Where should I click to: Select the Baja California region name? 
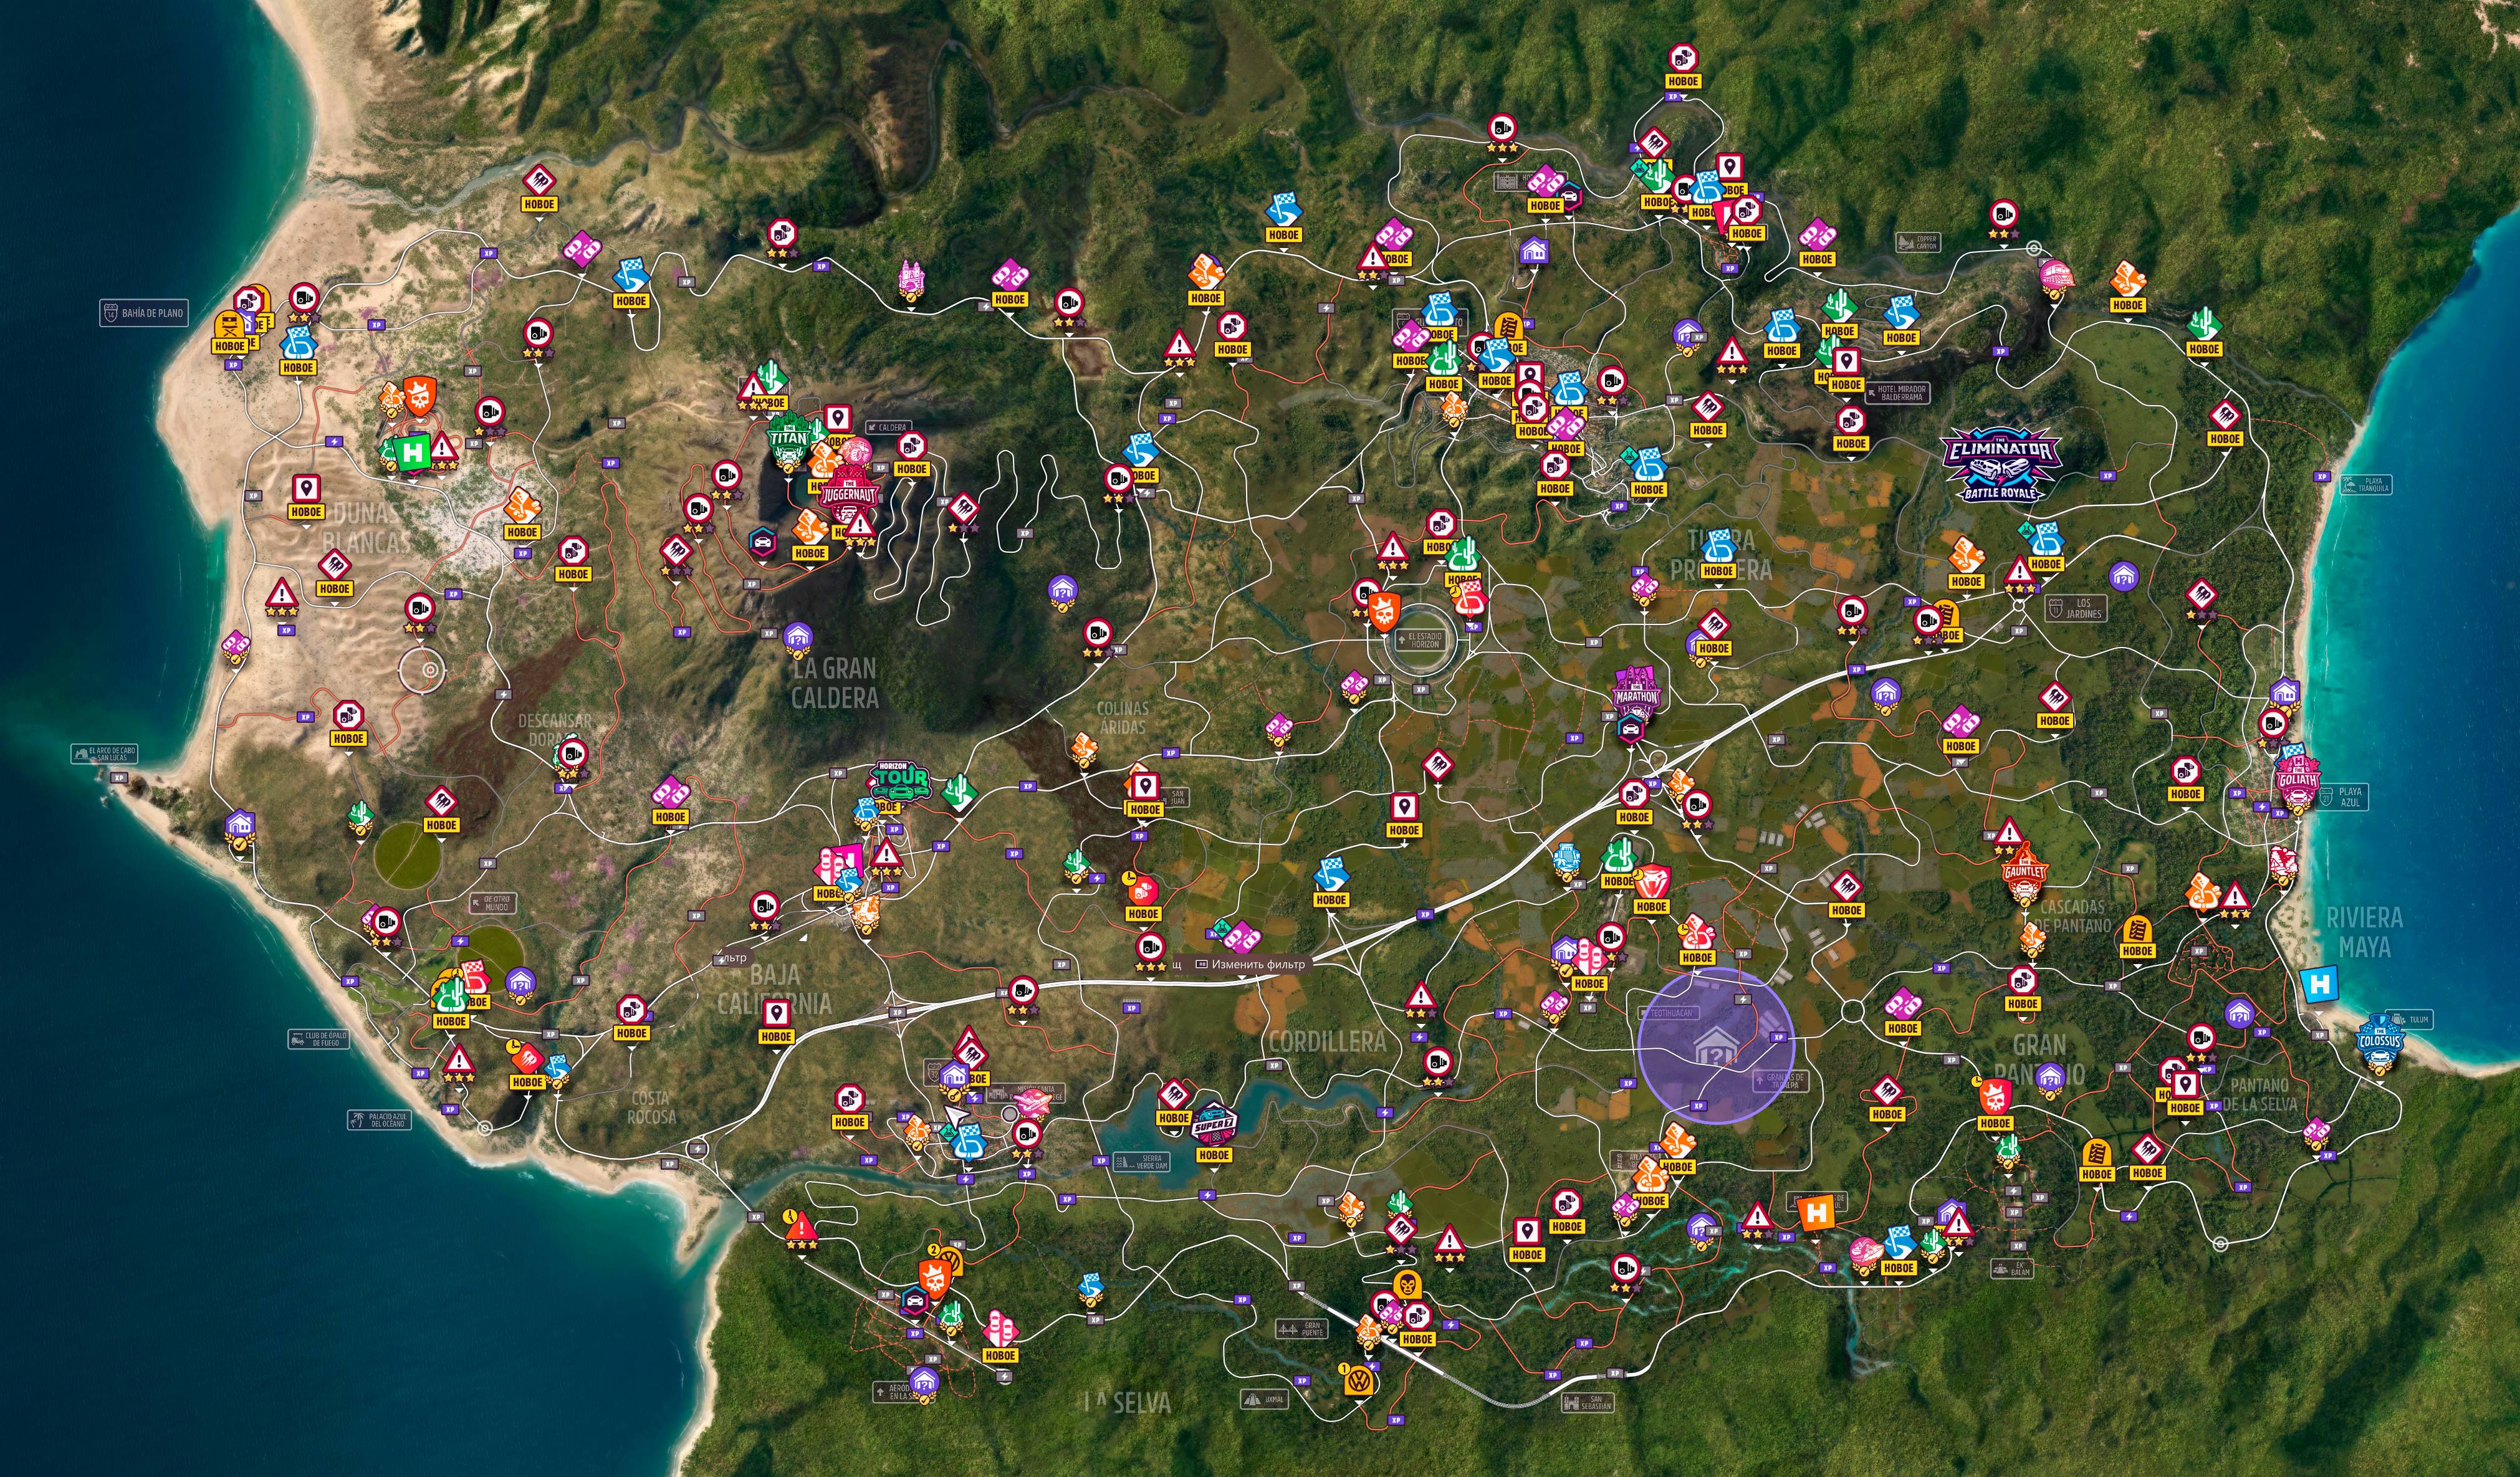[x=774, y=989]
